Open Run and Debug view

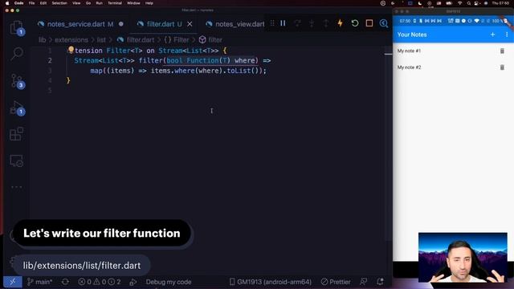tap(16, 108)
